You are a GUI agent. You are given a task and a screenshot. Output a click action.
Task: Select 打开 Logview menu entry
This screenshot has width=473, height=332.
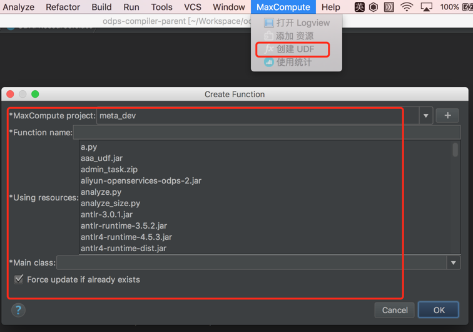point(297,23)
